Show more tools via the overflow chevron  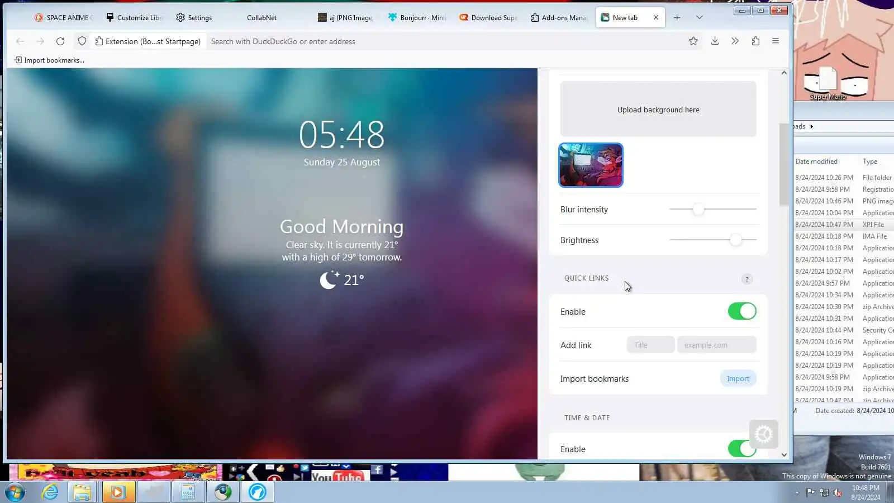point(735,41)
